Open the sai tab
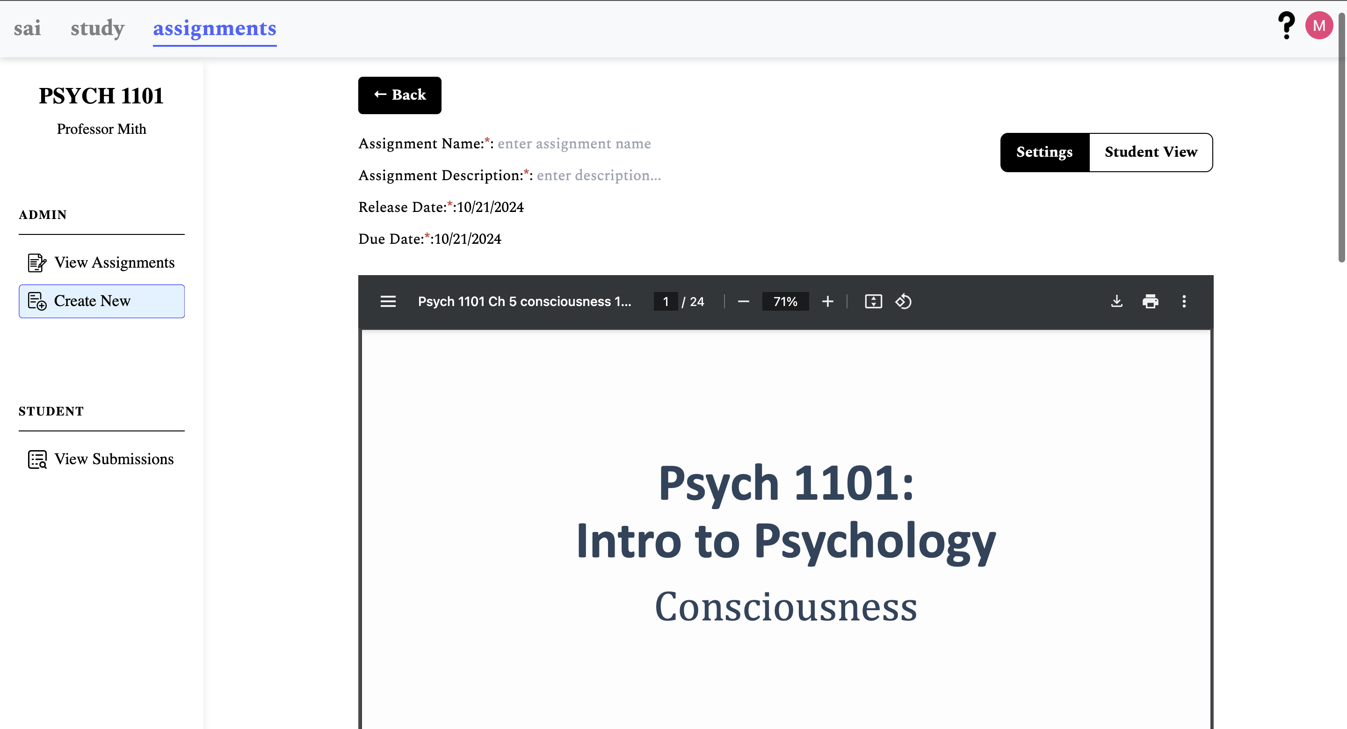 (27, 28)
